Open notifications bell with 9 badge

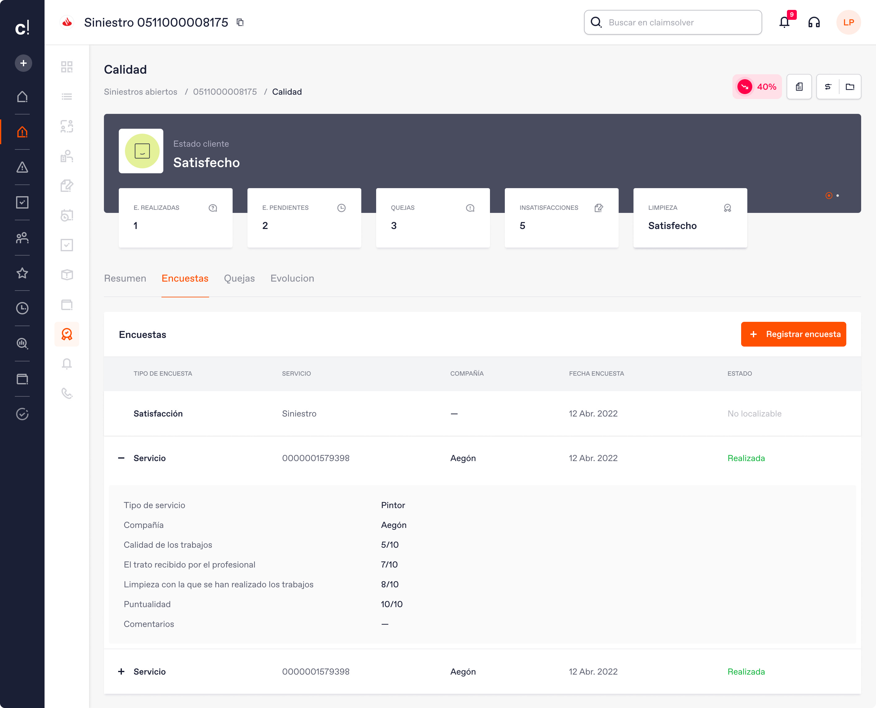click(785, 22)
